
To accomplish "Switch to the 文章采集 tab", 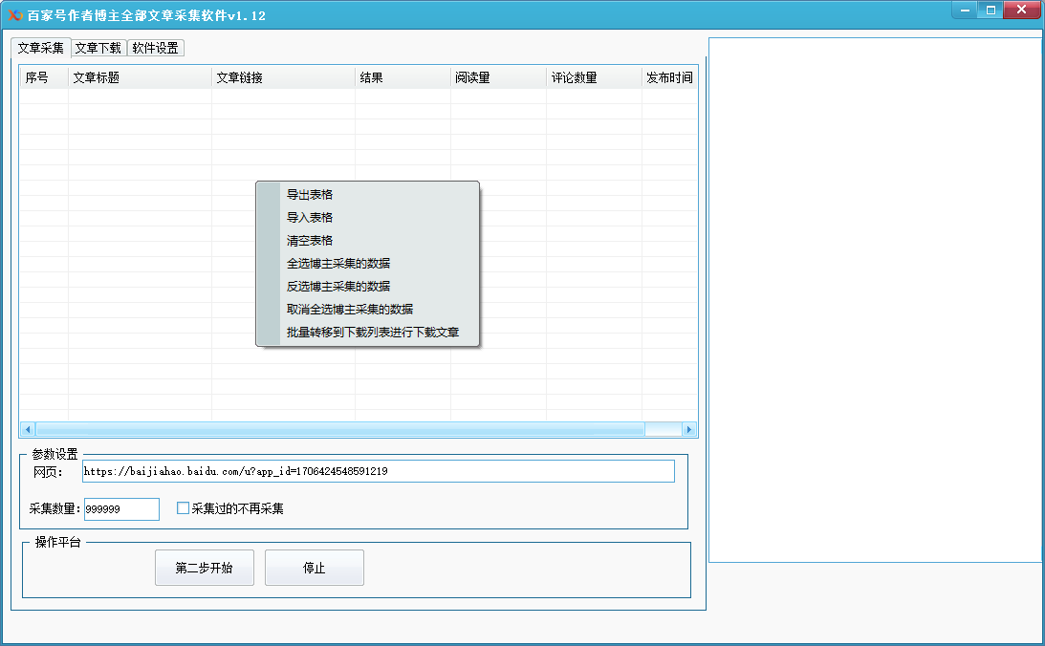I will 41,48.
